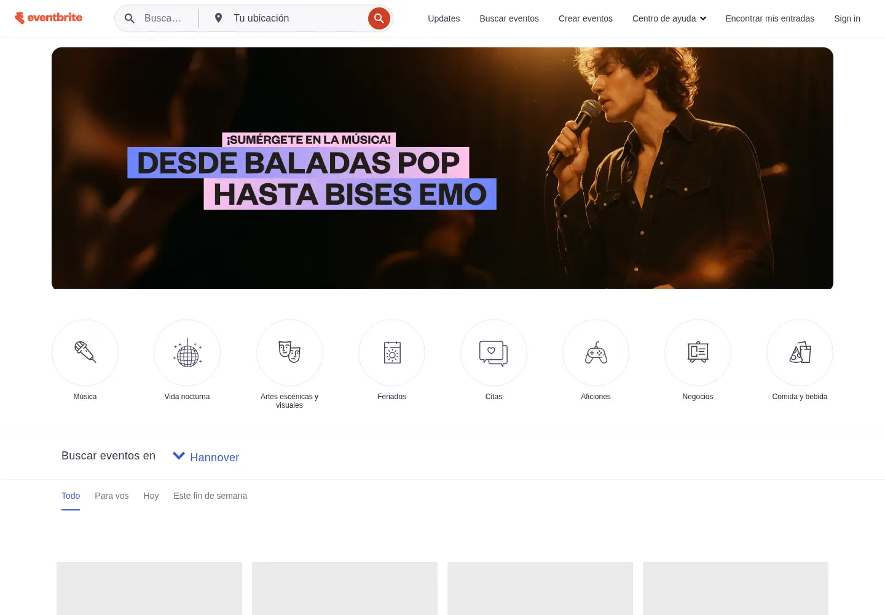
Task: Select the Artes escénicas y visuales masks icon
Action: 289,352
